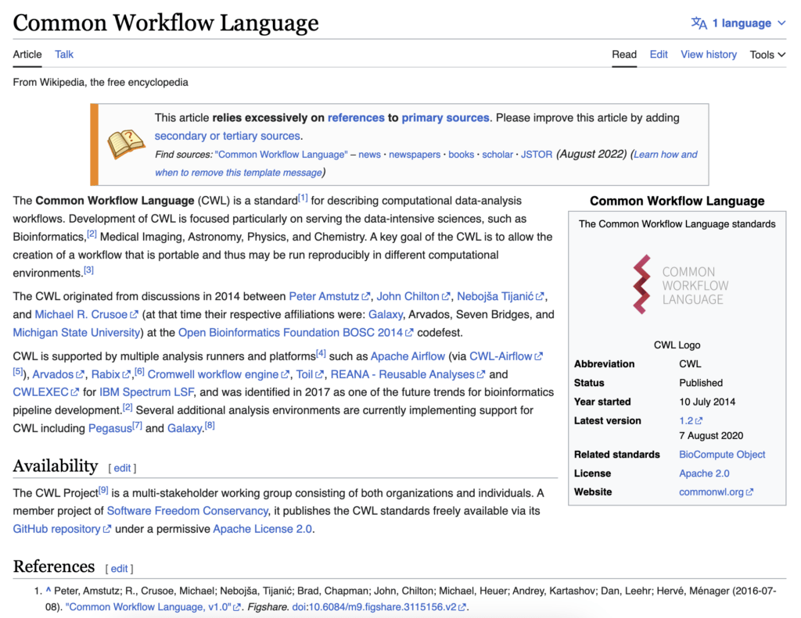Viewport: 801px width, 618px height.
Task: Open the Cromwell workflow engine link
Action: pos(218,374)
